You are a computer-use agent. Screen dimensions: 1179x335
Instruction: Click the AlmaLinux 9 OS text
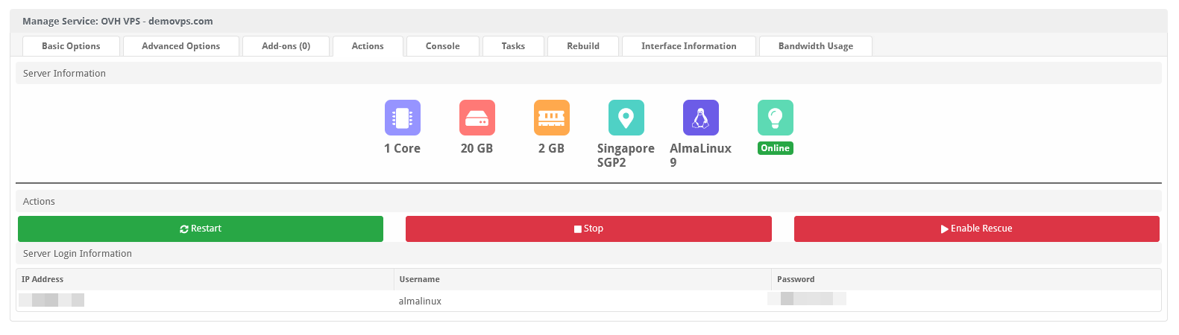[x=700, y=156]
